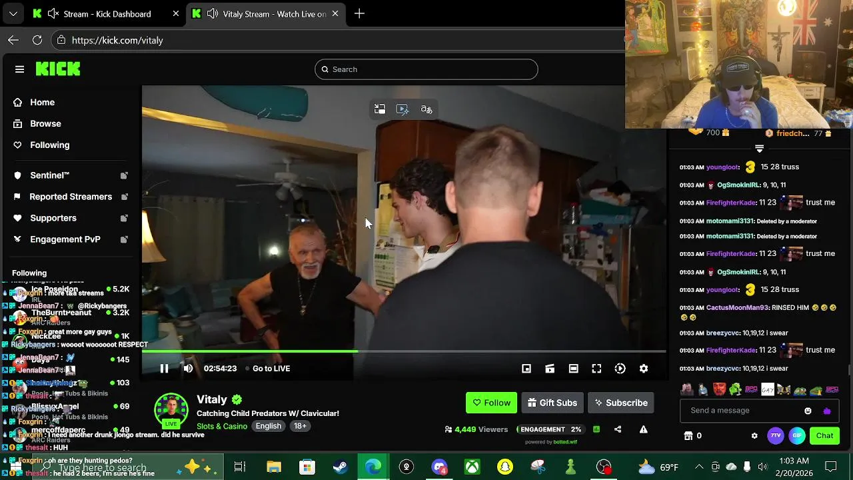Open Supporters in the sidebar
The height and width of the screenshot is (480, 853).
53,218
